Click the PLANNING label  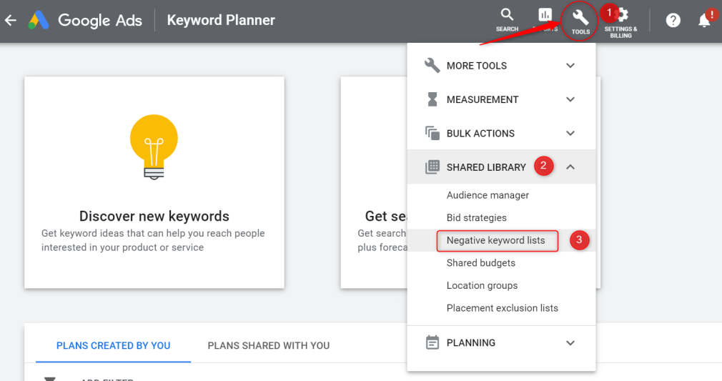click(x=471, y=343)
